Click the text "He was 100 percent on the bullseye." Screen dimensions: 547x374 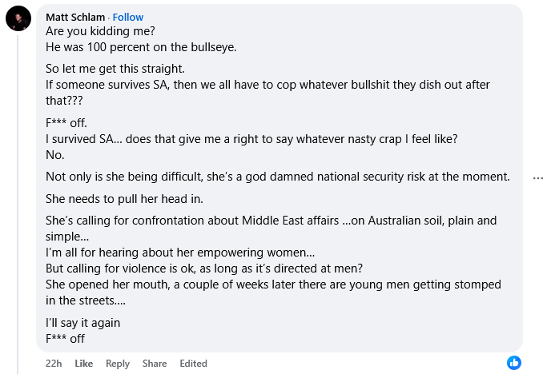pos(141,46)
